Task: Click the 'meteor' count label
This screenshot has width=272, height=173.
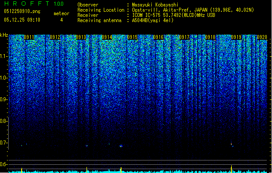Action: click(x=61, y=13)
